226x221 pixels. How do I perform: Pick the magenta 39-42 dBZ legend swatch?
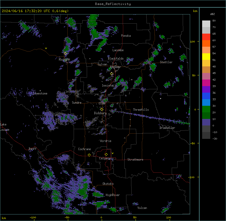pyautogui.click(x=206, y=83)
